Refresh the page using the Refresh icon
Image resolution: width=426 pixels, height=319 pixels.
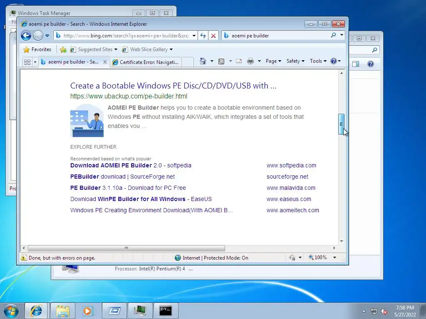[x=203, y=36]
